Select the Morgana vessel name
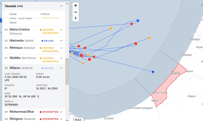This screenshot has width=203, height=121. [x=16, y=119]
